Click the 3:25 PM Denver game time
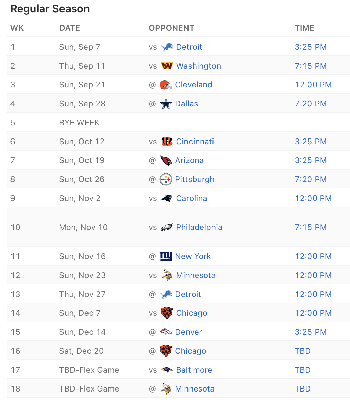Viewport: 350px width, 404px height. point(310,332)
